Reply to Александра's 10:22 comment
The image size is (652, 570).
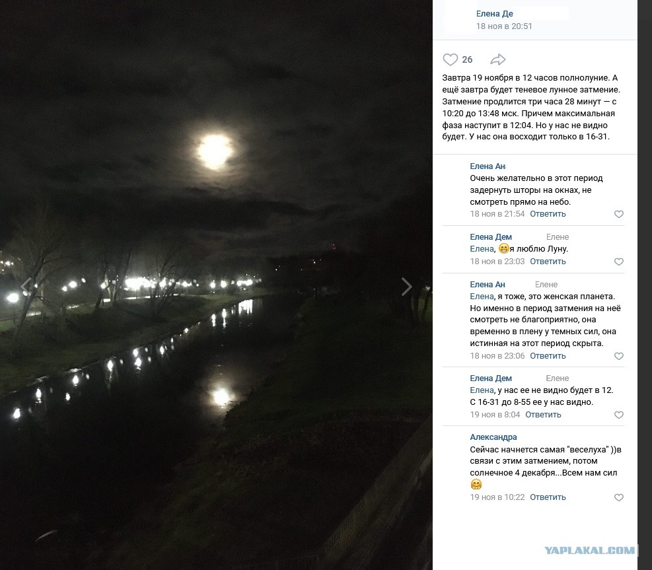(x=548, y=497)
